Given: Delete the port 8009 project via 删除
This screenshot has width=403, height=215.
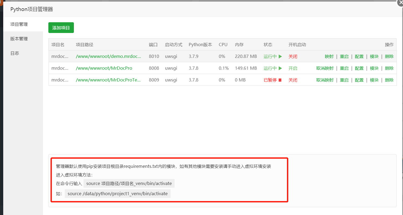Looking at the screenshot, I should [x=389, y=80].
